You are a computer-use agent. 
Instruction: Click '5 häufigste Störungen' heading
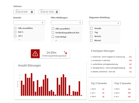pyautogui.click(x=103, y=51)
